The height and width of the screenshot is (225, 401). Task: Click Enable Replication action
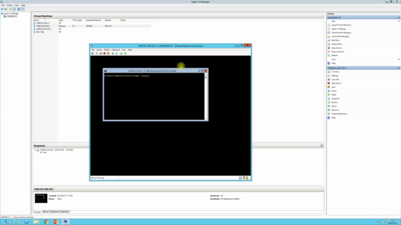pos(340,114)
